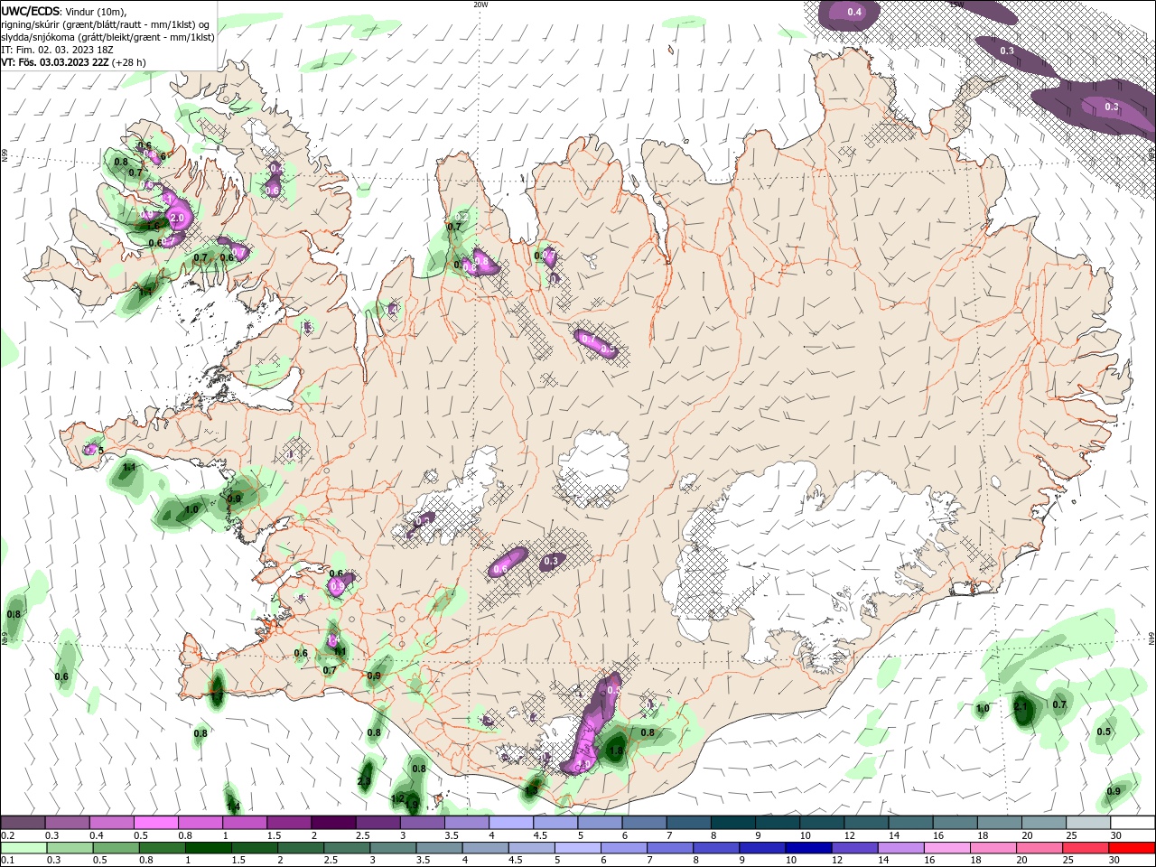1156x867 pixels.
Task: Select the light violet 14 mm rain swatch
Action: [901, 848]
